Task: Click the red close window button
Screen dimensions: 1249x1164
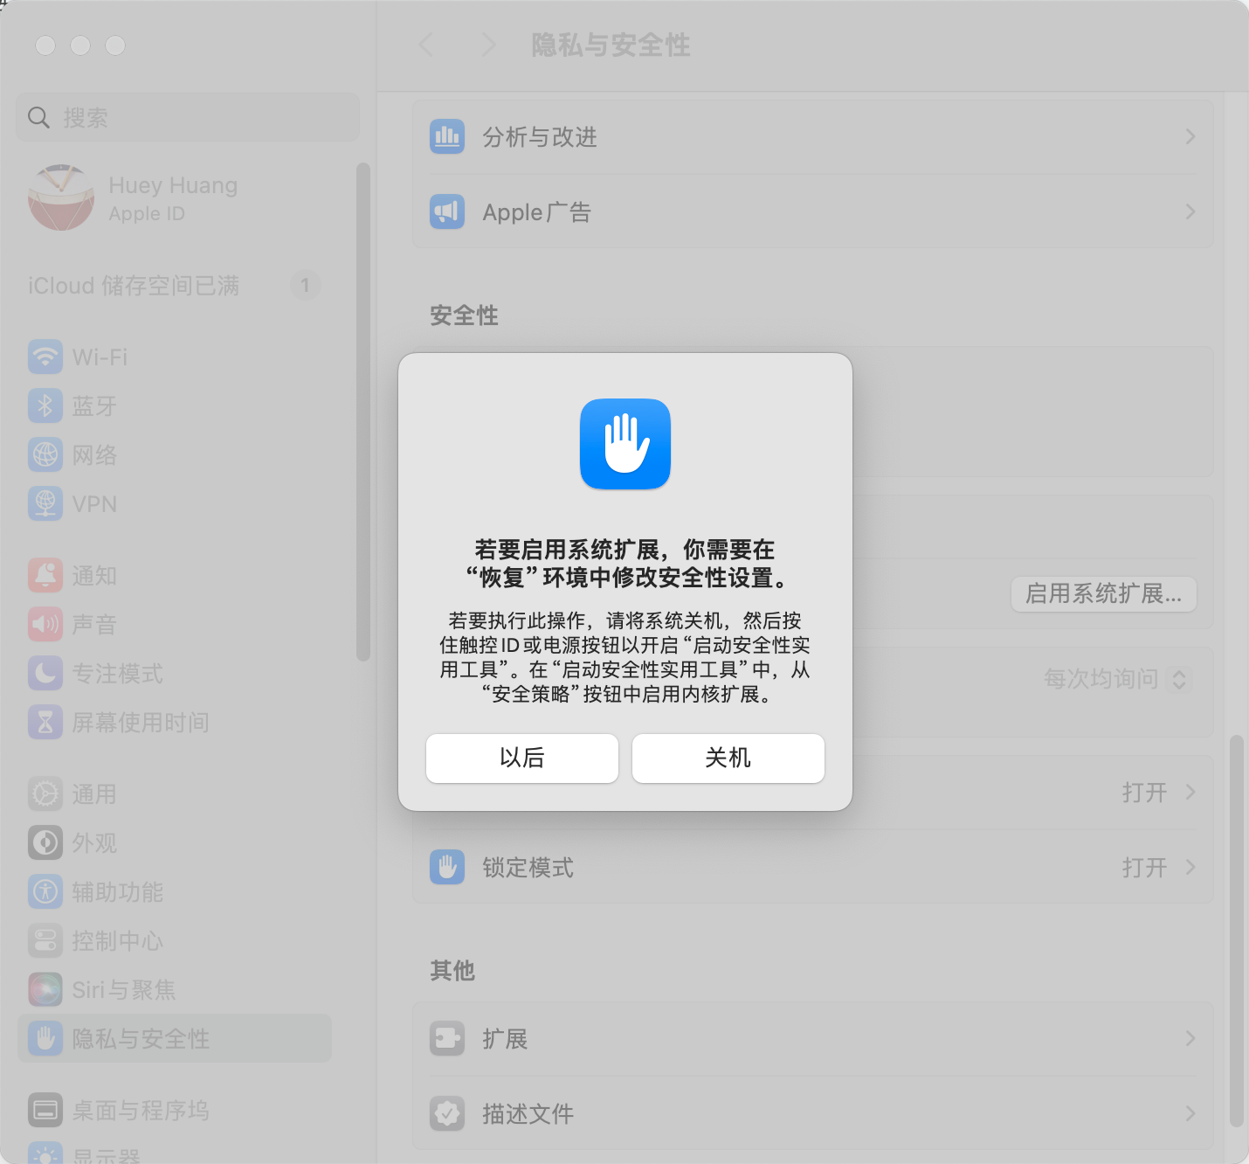Action: click(45, 45)
